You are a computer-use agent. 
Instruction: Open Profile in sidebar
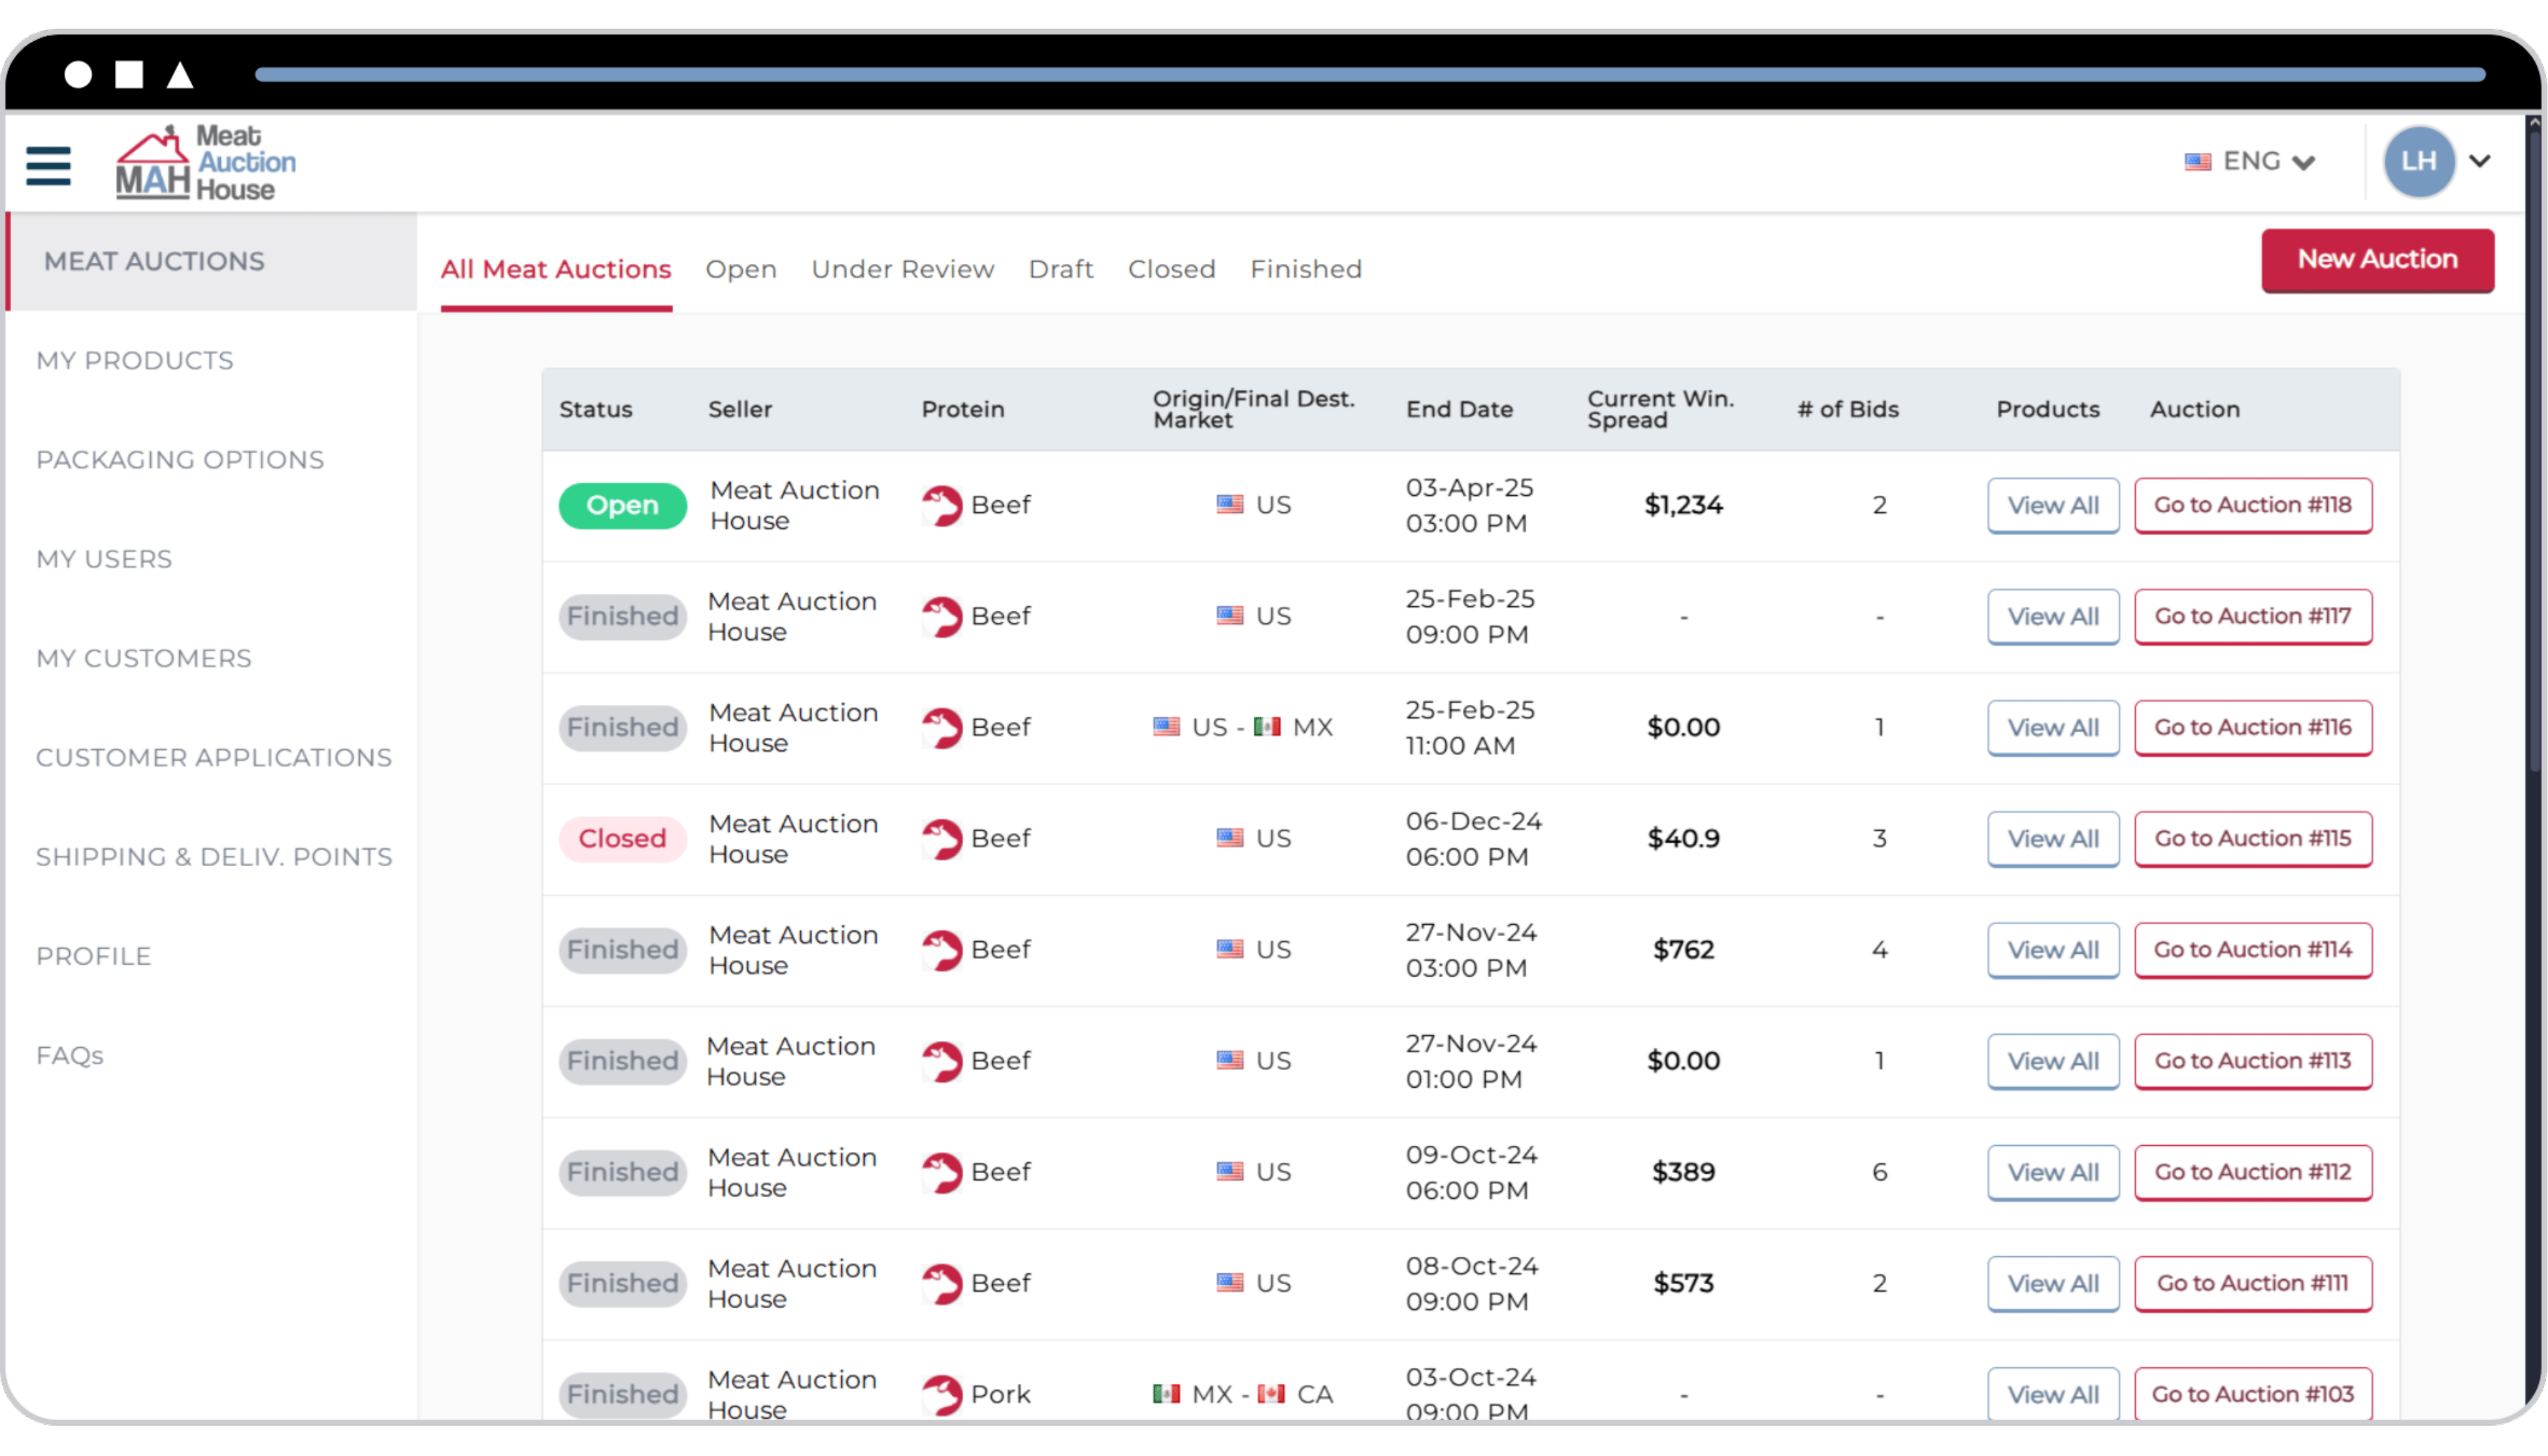94,955
